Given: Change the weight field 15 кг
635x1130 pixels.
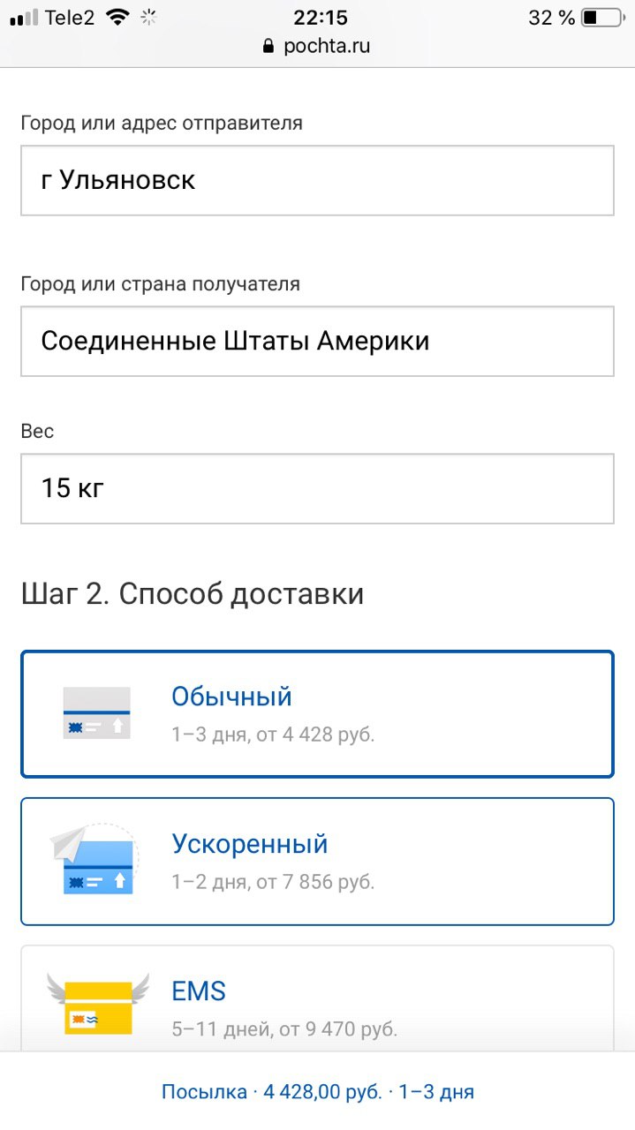Looking at the screenshot, I should pos(317,488).
